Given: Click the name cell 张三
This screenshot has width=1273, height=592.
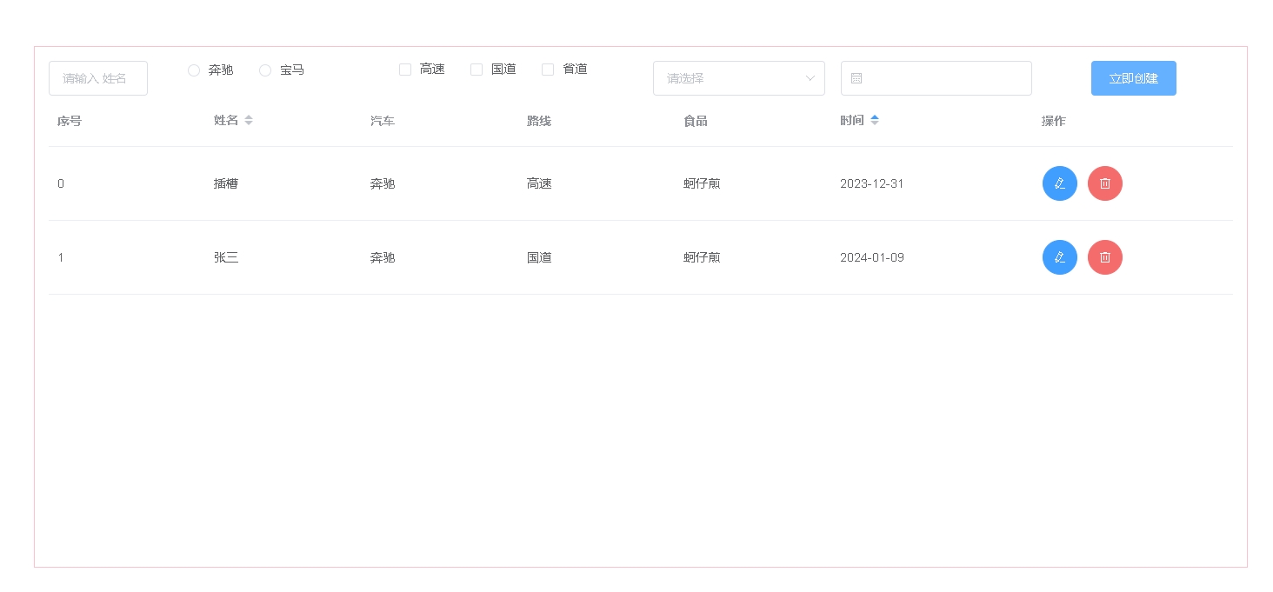Looking at the screenshot, I should tap(226, 257).
